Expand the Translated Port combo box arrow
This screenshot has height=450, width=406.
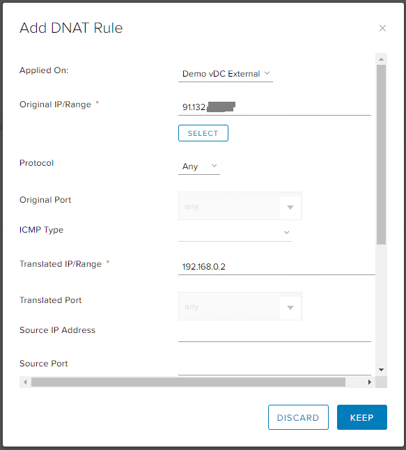(x=290, y=307)
